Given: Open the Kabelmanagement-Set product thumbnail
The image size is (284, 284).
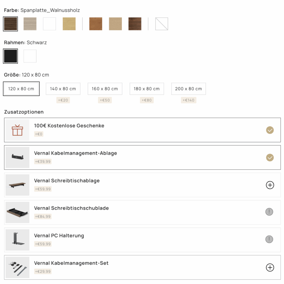Looking at the screenshot, I should tap(17, 267).
